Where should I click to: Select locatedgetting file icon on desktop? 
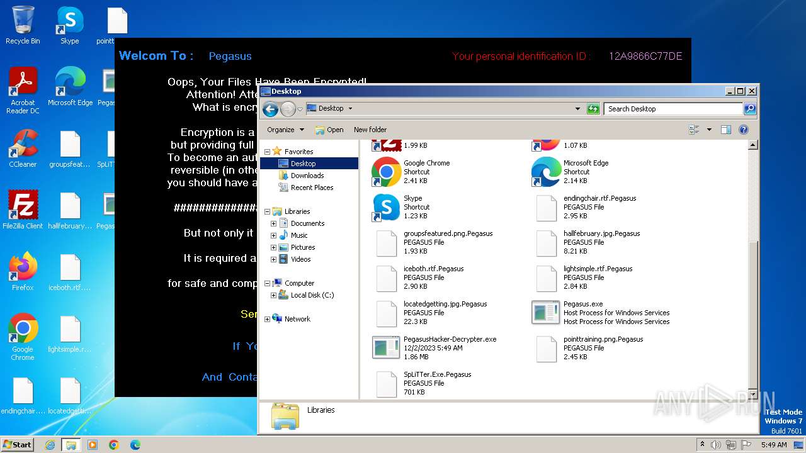(x=70, y=396)
